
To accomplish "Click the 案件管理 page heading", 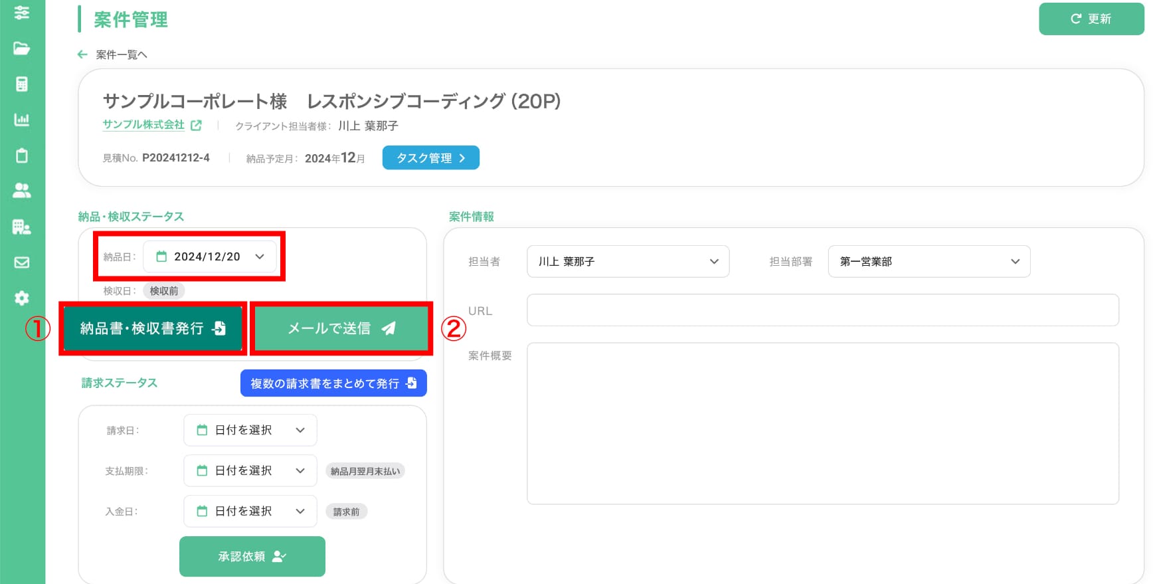I will (x=131, y=20).
